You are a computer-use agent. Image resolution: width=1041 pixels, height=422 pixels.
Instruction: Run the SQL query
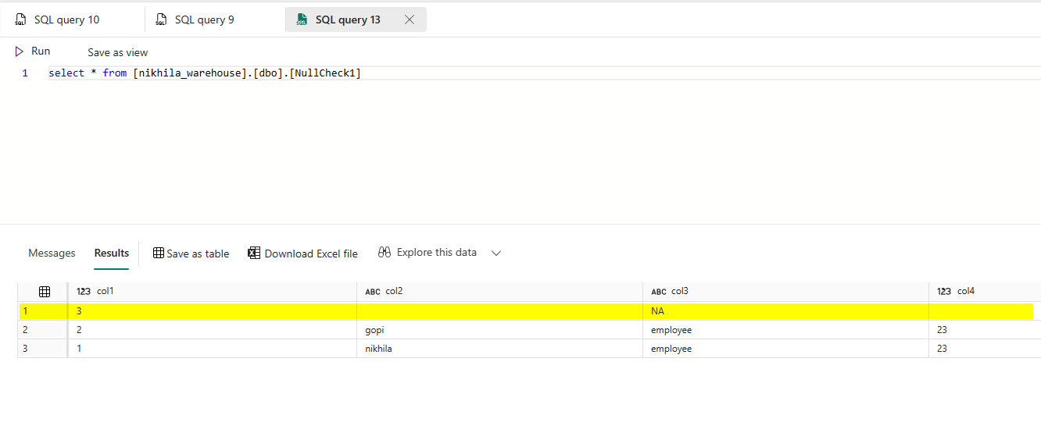[33, 51]
